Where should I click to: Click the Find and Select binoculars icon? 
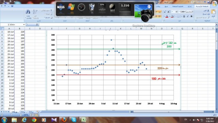(x=28, y=12)
